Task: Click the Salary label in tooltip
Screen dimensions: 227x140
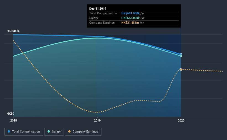Action: point(94,18)
